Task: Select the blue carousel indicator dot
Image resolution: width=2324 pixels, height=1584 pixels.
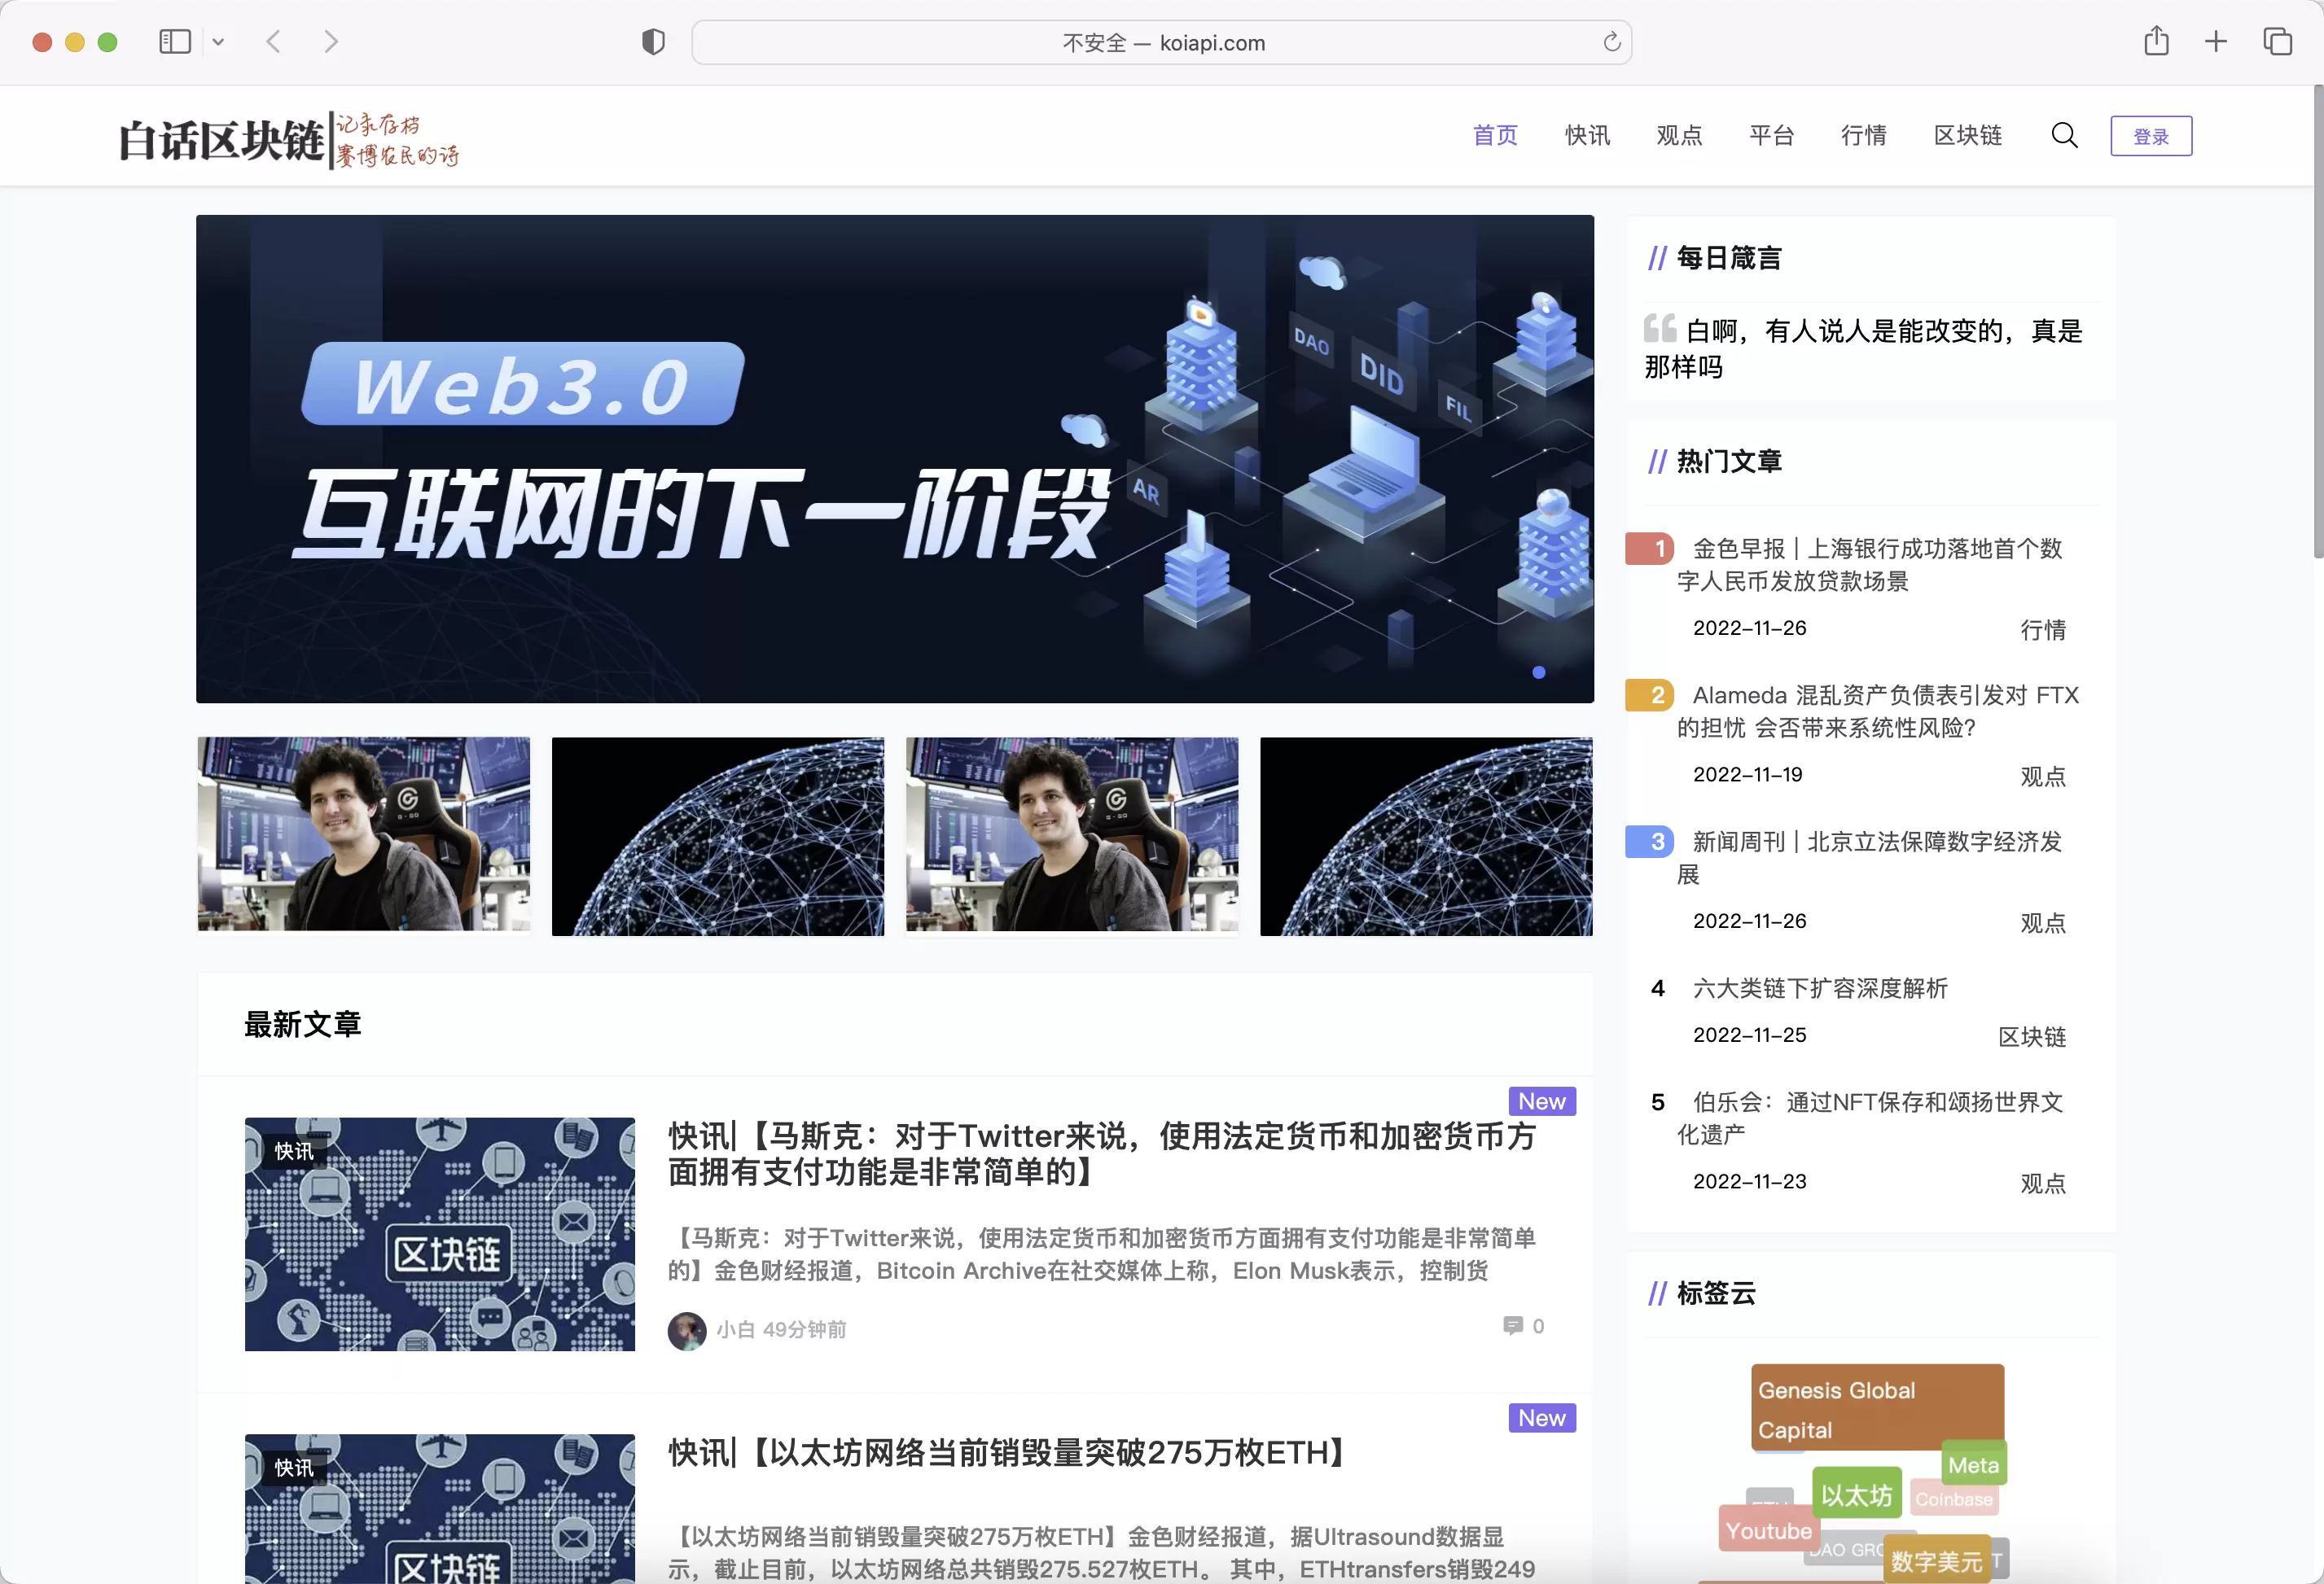Action: (1538, 672)
